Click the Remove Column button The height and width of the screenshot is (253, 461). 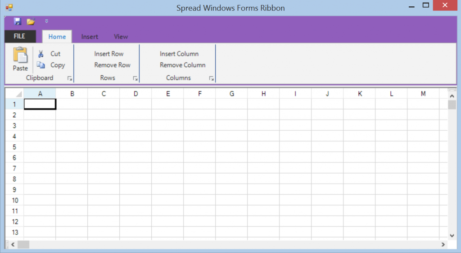coord(182,65)
